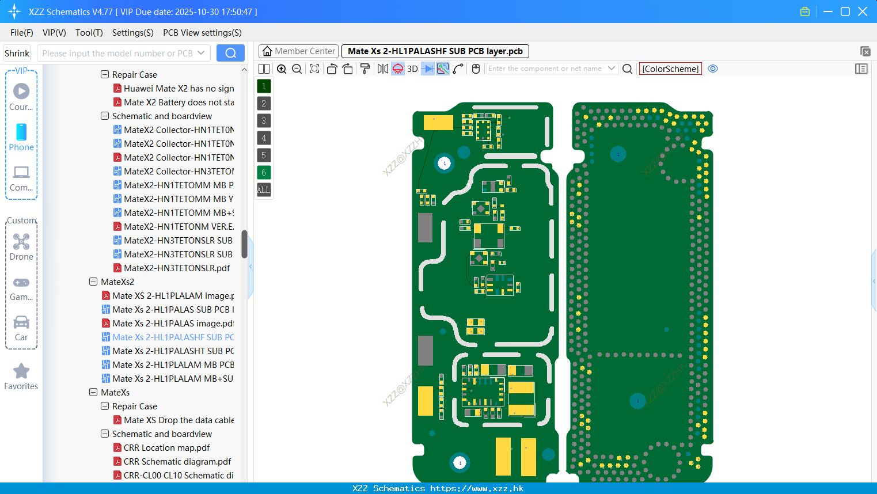Show PCB layer 4

(x=264, y=138)
